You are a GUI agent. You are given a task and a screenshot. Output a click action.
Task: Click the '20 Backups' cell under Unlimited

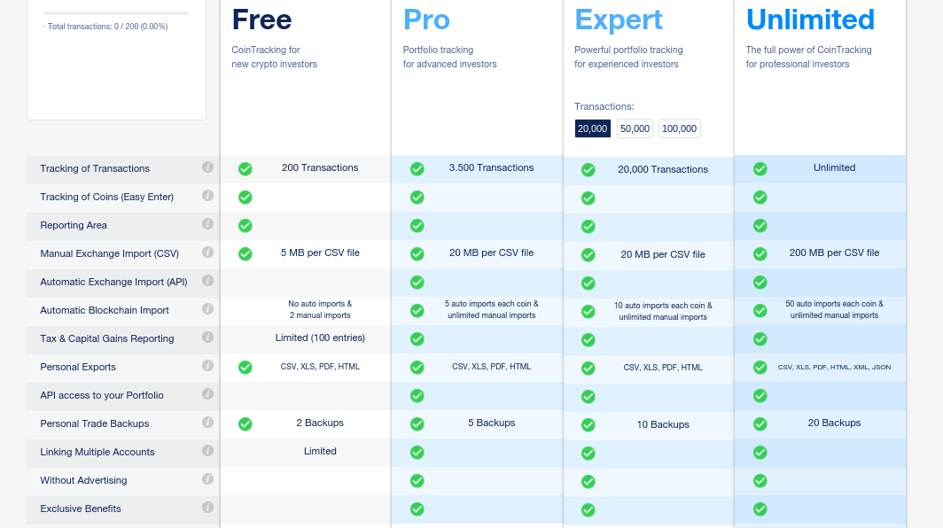point(834,423)
